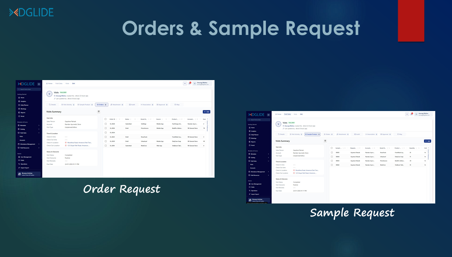The height and width of the screenshot is (257, 452).
Task: Click Home icon in Order Request screenshot sidebar
Action: click(x=19, y=98)
